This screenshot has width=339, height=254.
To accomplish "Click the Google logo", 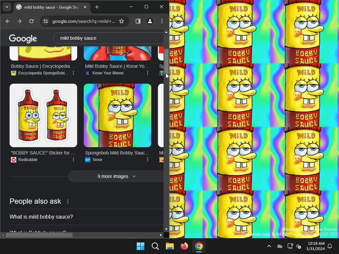I will [23, 39].
